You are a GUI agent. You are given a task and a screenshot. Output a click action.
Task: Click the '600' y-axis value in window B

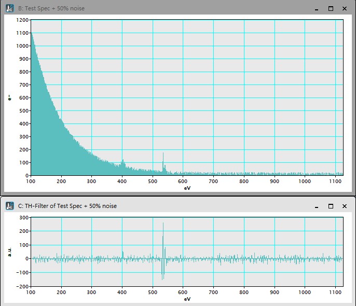pyautogui.click(x=24, y=98)
